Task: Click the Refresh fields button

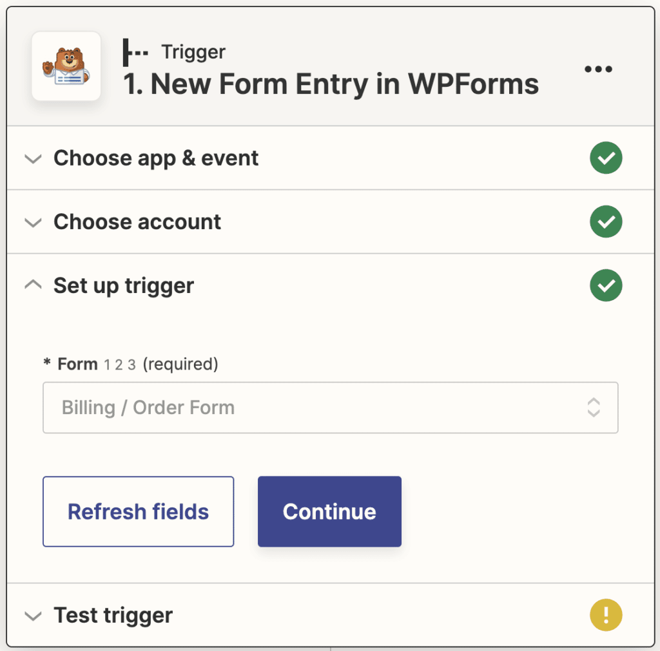Action: 138,511
